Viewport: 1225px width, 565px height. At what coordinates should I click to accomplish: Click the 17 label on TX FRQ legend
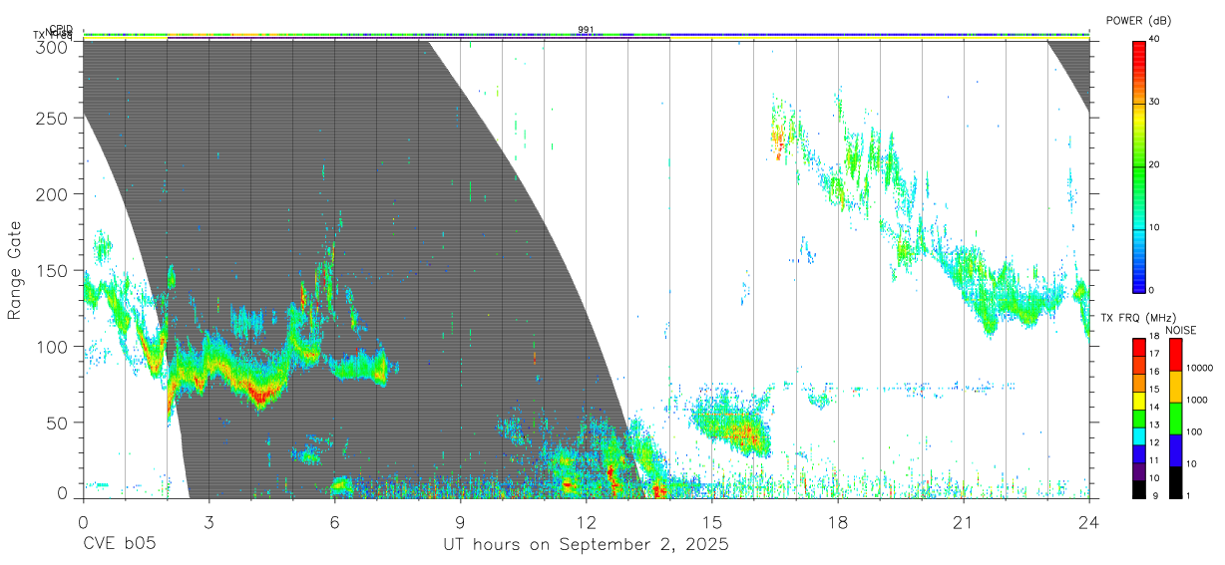click(x=1154, y=354)
